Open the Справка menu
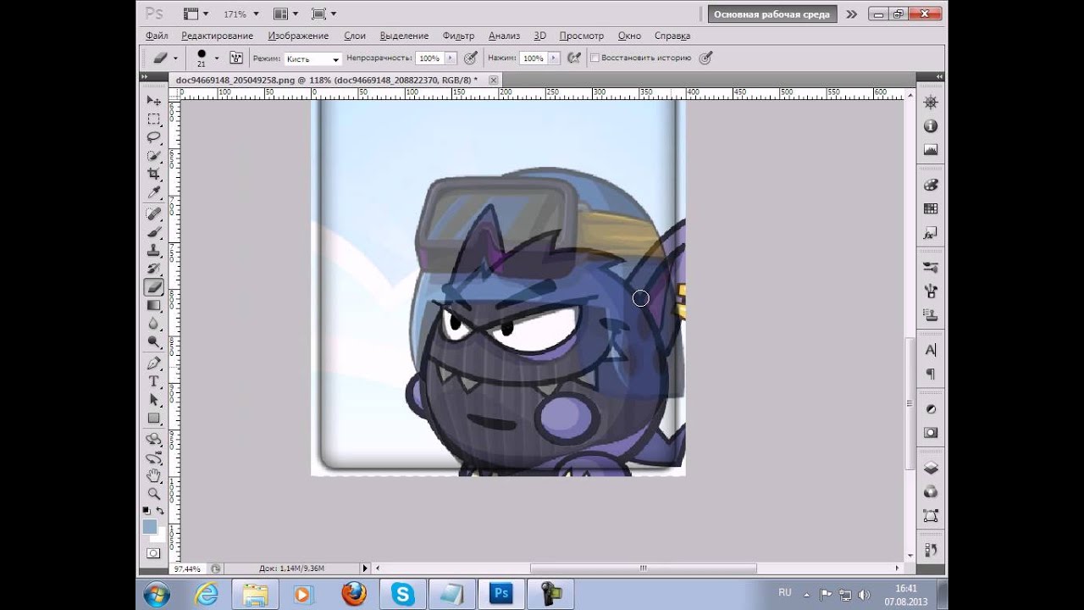Screen dimensions: 1084x610 pyautogui.click(x=672, y=36)
